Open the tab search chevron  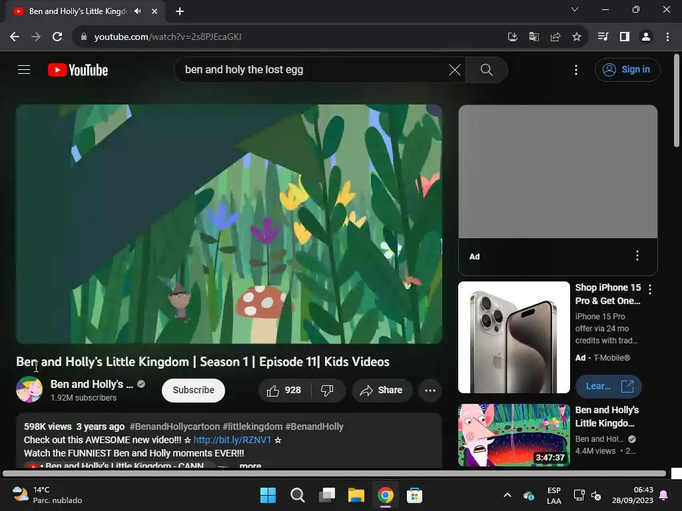(x=575, y=9)
